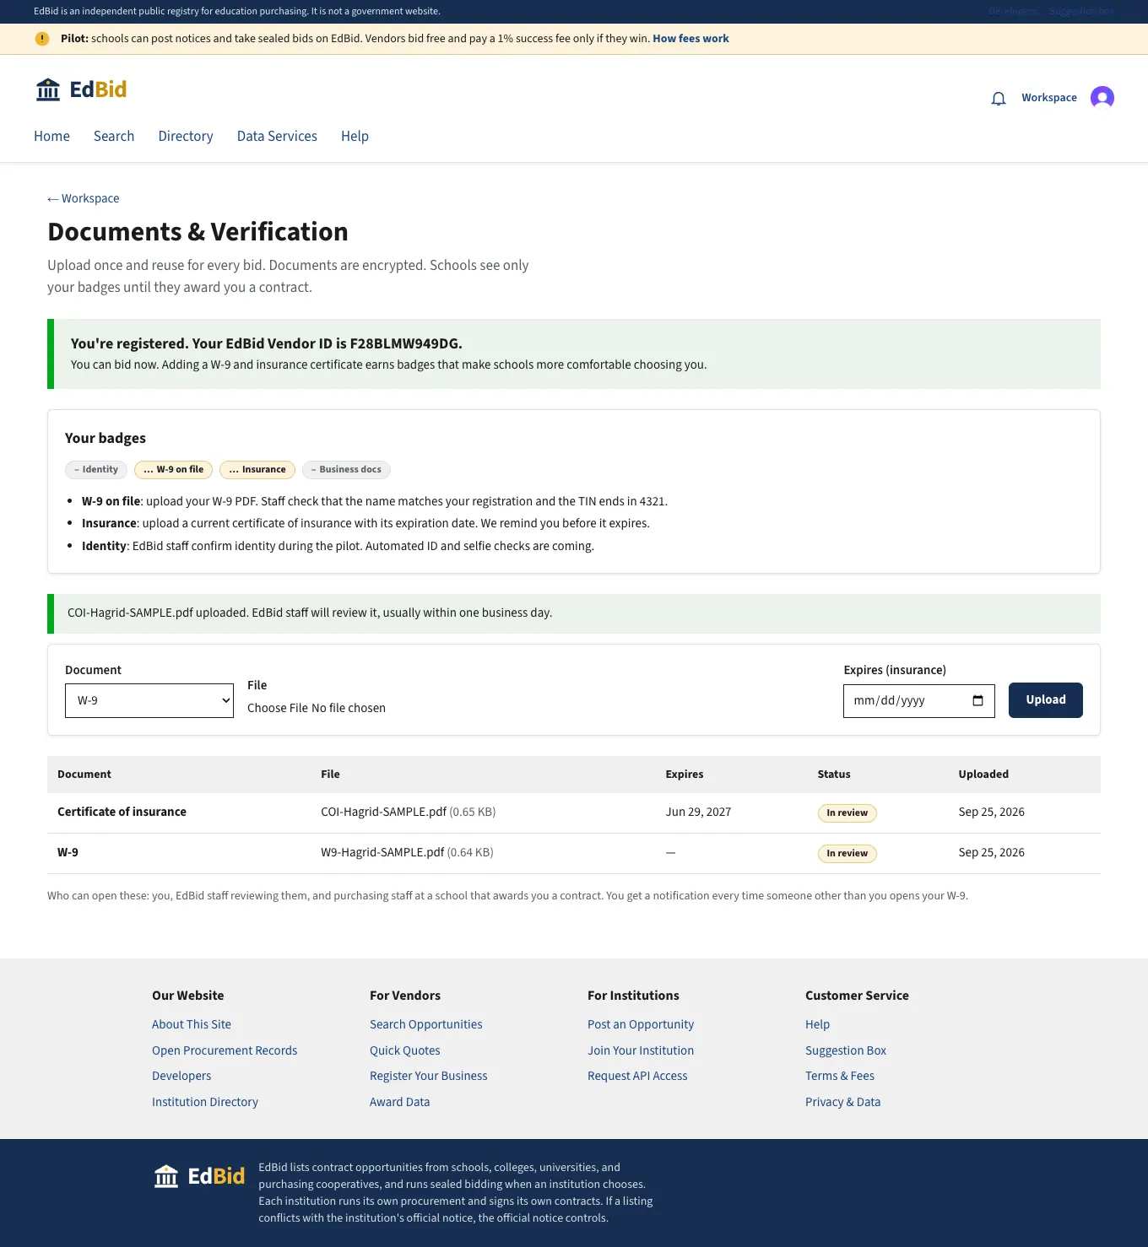
Task: Open the calendar picker in Expires field
Action: (977, 701)
